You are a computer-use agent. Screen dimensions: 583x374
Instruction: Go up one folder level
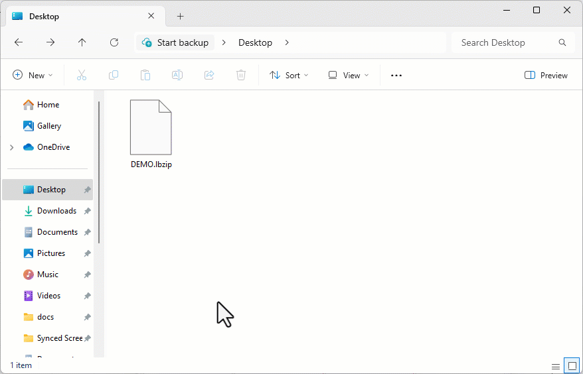click(x=82, y=42)
